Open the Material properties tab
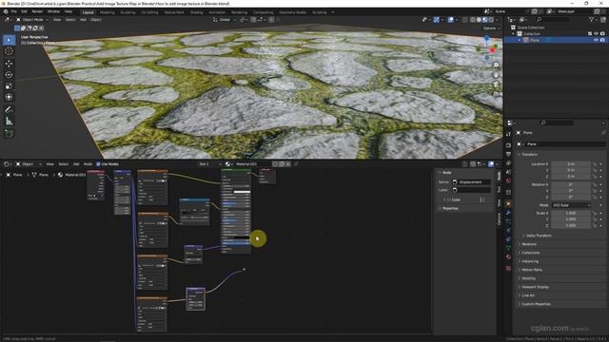This screenshot has height=342, width=609. 508,256
